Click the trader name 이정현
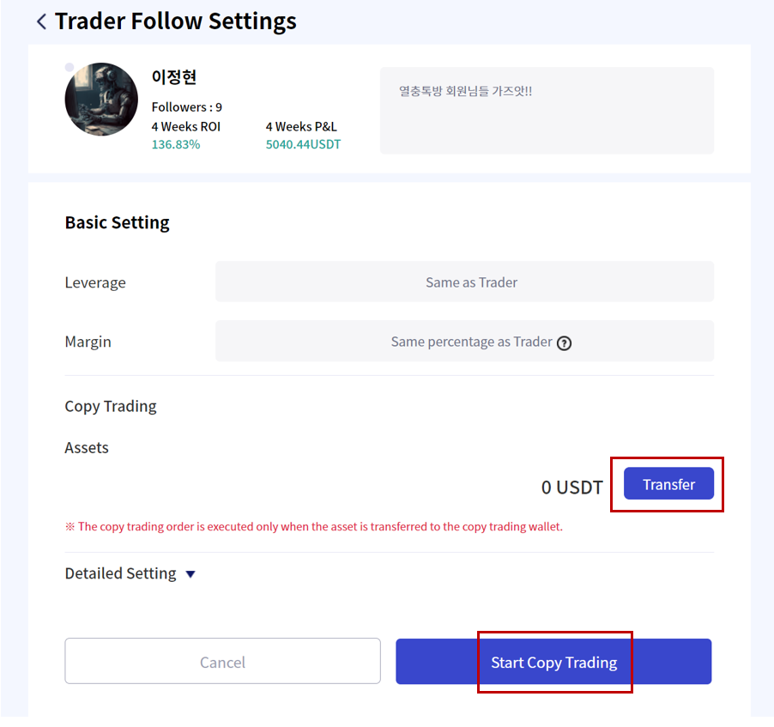This screenshot has width=774, height=727. 173,77
